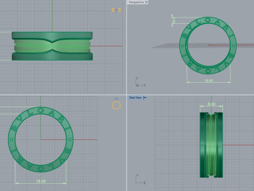The height and width of the screenshot is (191, 254).
Task: Click the orange side-view ring gizmo icon
Action: coord(116,10)
